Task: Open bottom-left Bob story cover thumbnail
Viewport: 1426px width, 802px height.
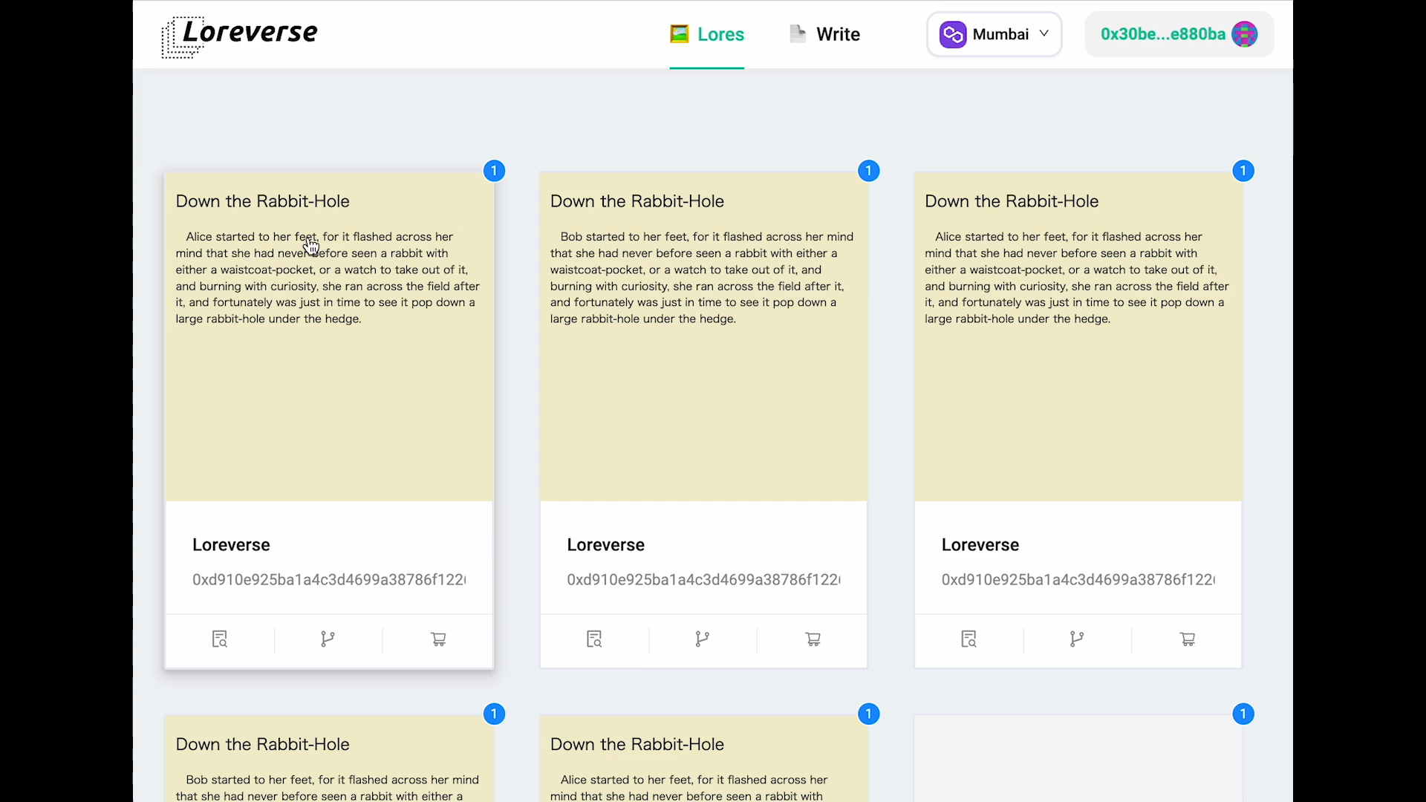Action: (x=329, y=758)
